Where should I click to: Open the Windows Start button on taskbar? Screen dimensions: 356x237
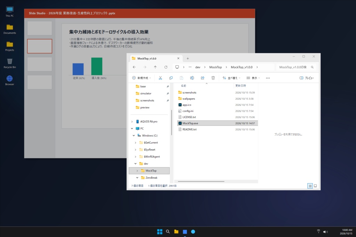[160, 231]
